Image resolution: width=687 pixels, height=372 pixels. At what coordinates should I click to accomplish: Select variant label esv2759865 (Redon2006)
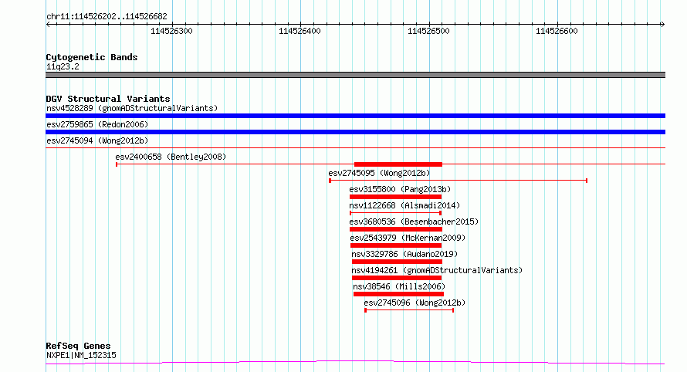coord(97,124)
